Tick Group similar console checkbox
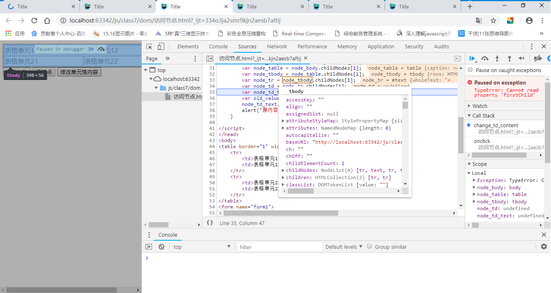The height and width of the screenshot is (293, 551). point(369,246)
